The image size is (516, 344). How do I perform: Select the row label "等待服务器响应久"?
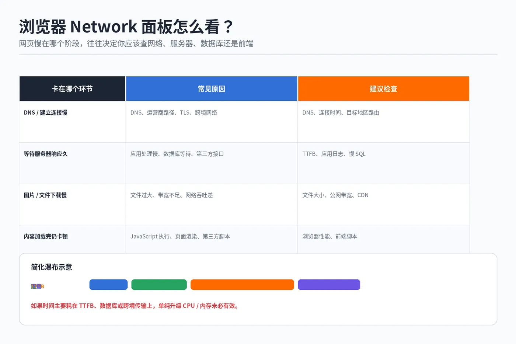46,154
